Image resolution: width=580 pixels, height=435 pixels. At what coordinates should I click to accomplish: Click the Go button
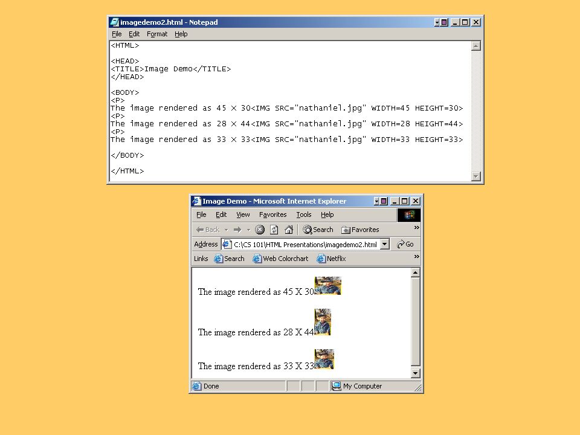coord(405,244)
